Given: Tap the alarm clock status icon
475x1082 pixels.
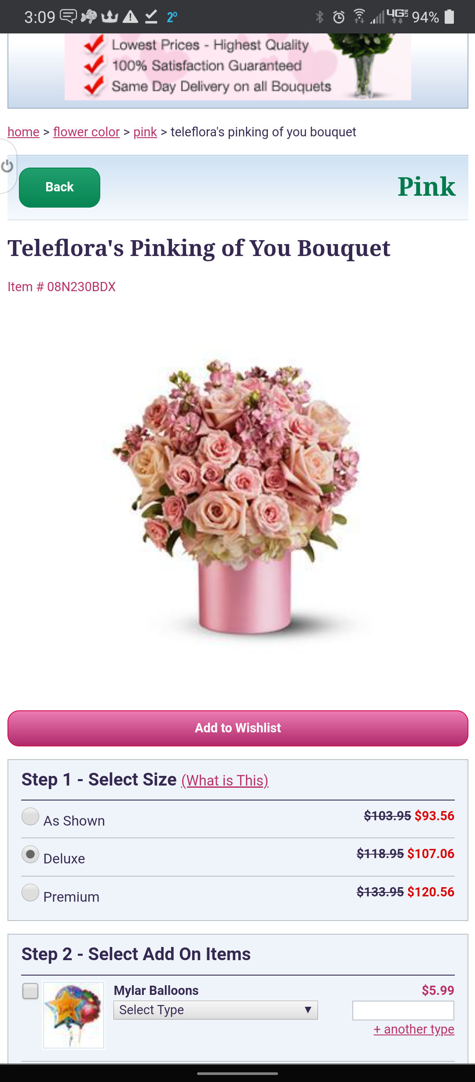Looking at the screenshot, I should click(x=339, y=17).
